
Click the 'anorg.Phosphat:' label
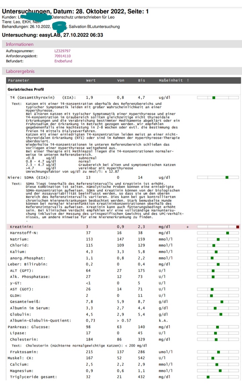[28, 258]
